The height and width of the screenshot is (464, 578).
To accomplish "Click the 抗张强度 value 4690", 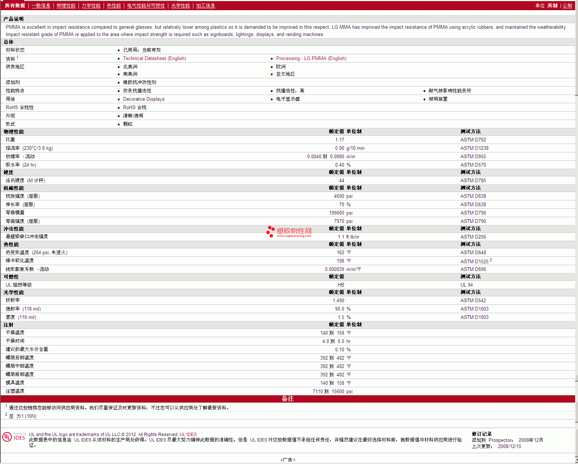I will pyautogui.click(x=339, y=196).
